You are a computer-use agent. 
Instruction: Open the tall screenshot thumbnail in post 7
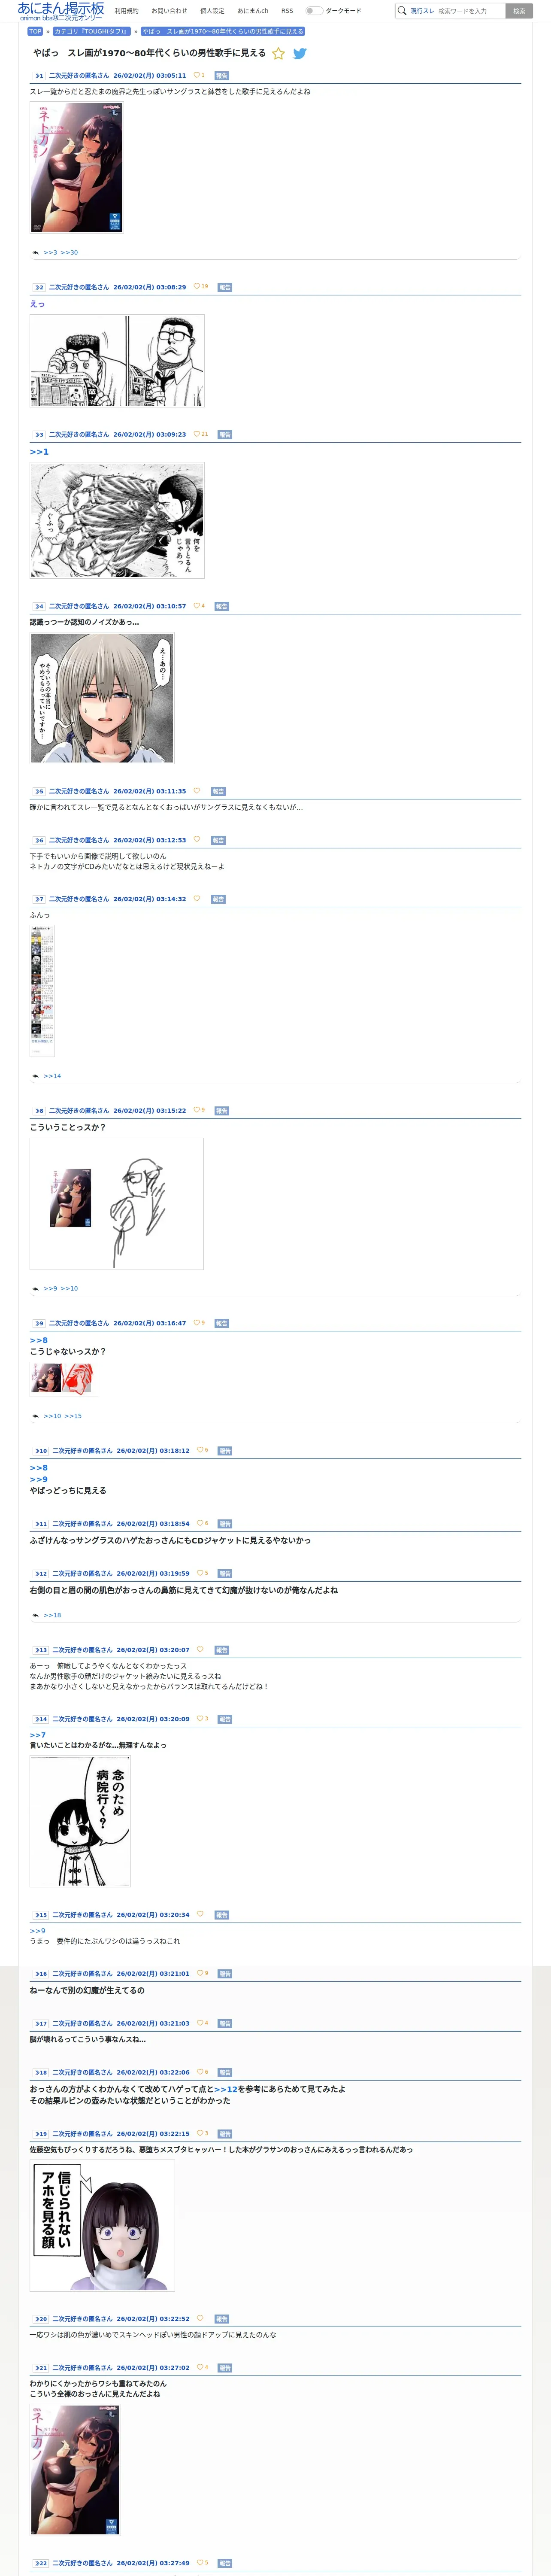[x=42, y=991]
